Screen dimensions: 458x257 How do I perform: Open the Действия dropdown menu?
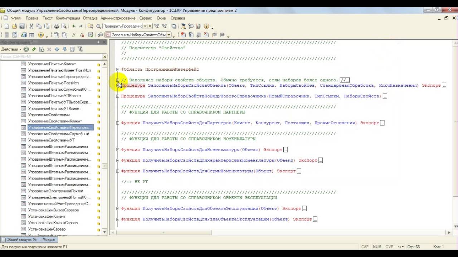11,49
